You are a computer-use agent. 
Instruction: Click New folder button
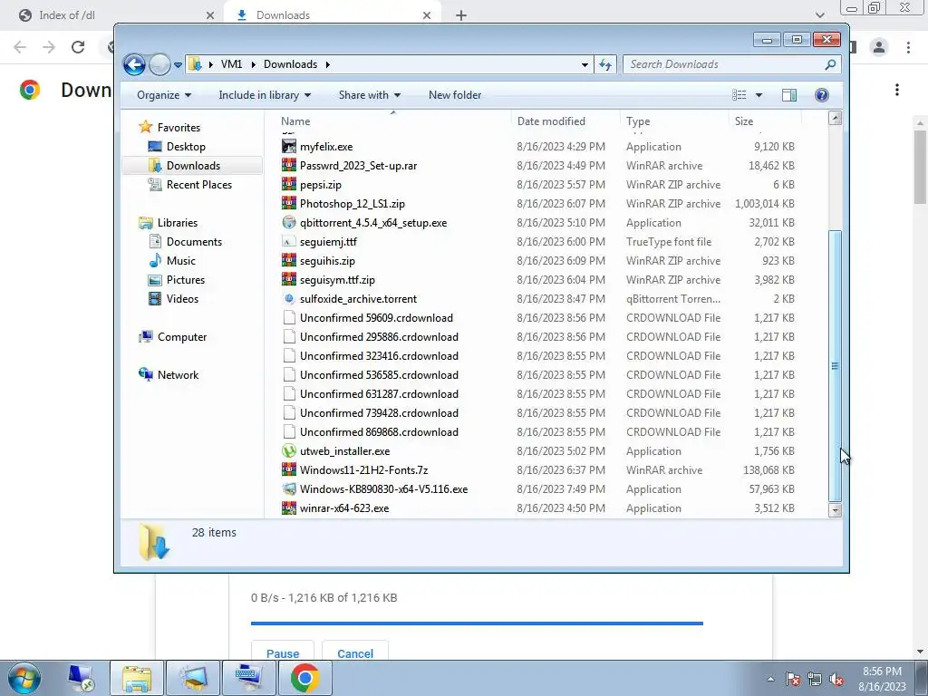tap(455, 95)
